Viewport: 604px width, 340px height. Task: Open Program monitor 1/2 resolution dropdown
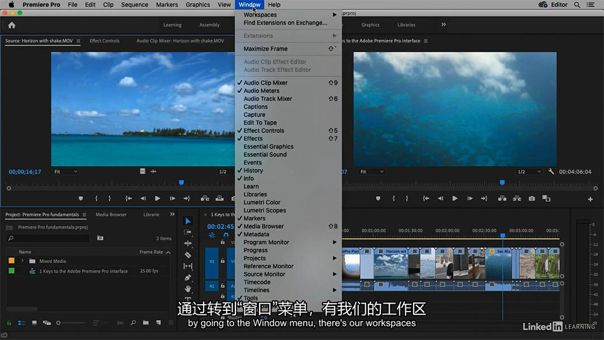click(529, 172)
